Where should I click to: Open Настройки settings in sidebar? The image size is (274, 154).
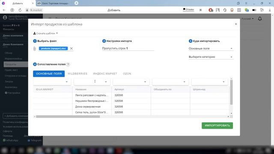pos(12,93)
